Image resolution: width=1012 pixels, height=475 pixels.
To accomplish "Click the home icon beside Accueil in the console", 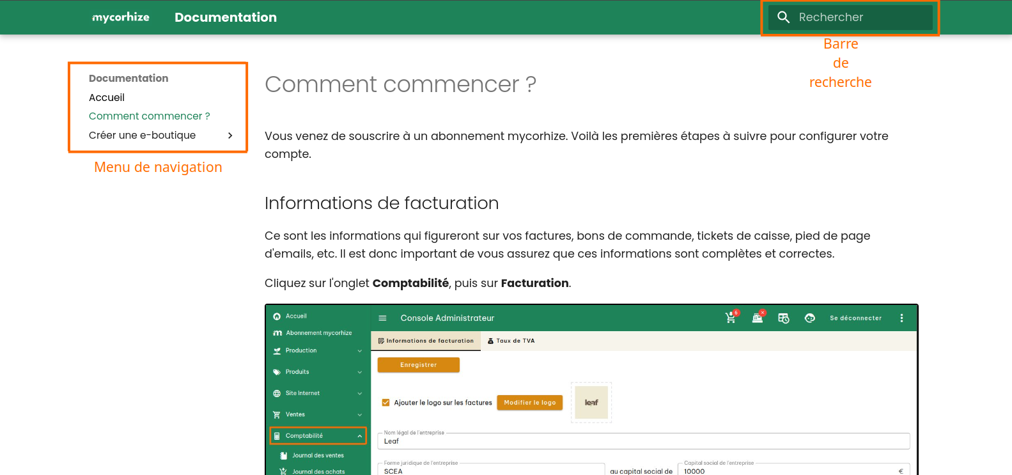I will 277,316.
